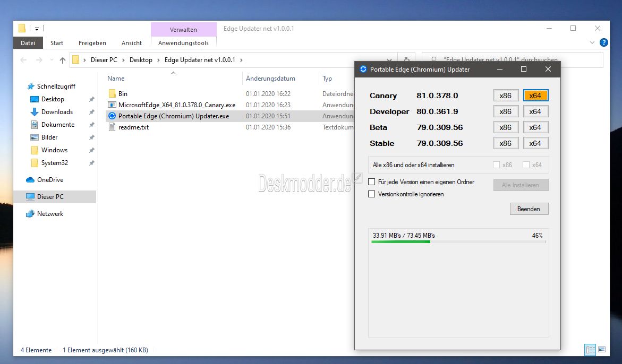Click the Edge Updater dialog title icon
The image size is (622, 364).
tap(363, 70)
